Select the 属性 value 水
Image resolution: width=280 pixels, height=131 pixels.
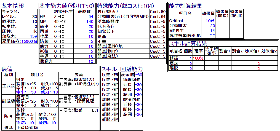[35, 32]
